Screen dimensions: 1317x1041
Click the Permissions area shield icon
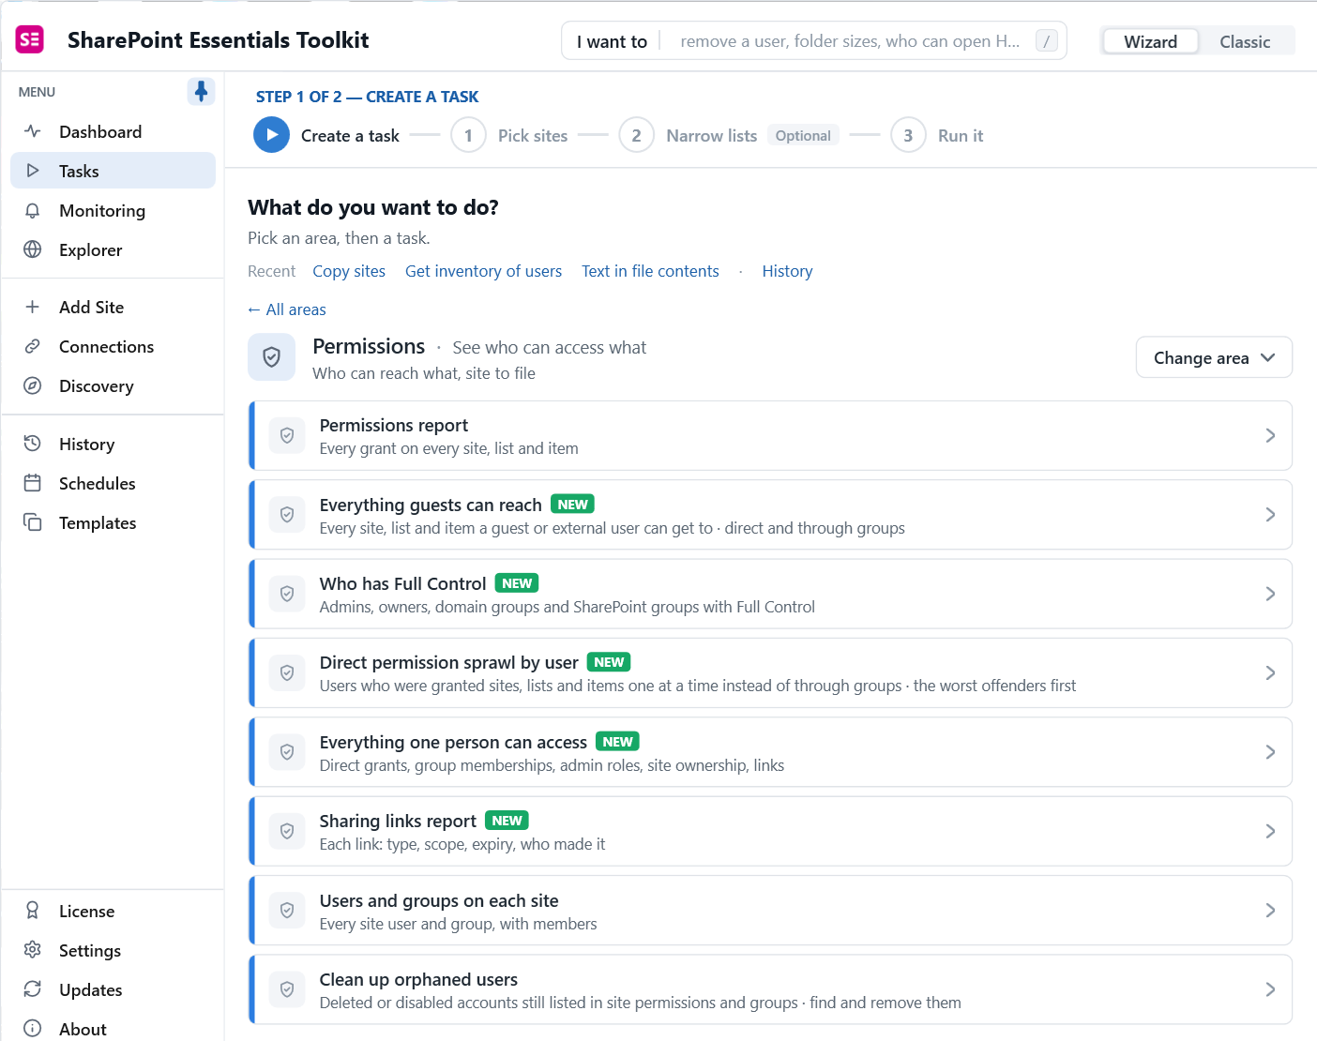(x=271, y=357)
